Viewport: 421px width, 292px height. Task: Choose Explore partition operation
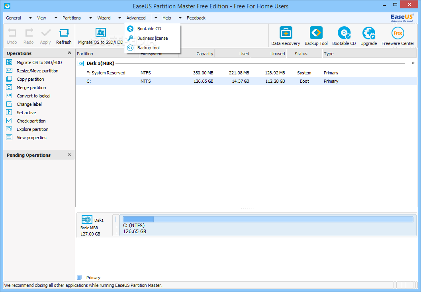(x=33, y=129)
